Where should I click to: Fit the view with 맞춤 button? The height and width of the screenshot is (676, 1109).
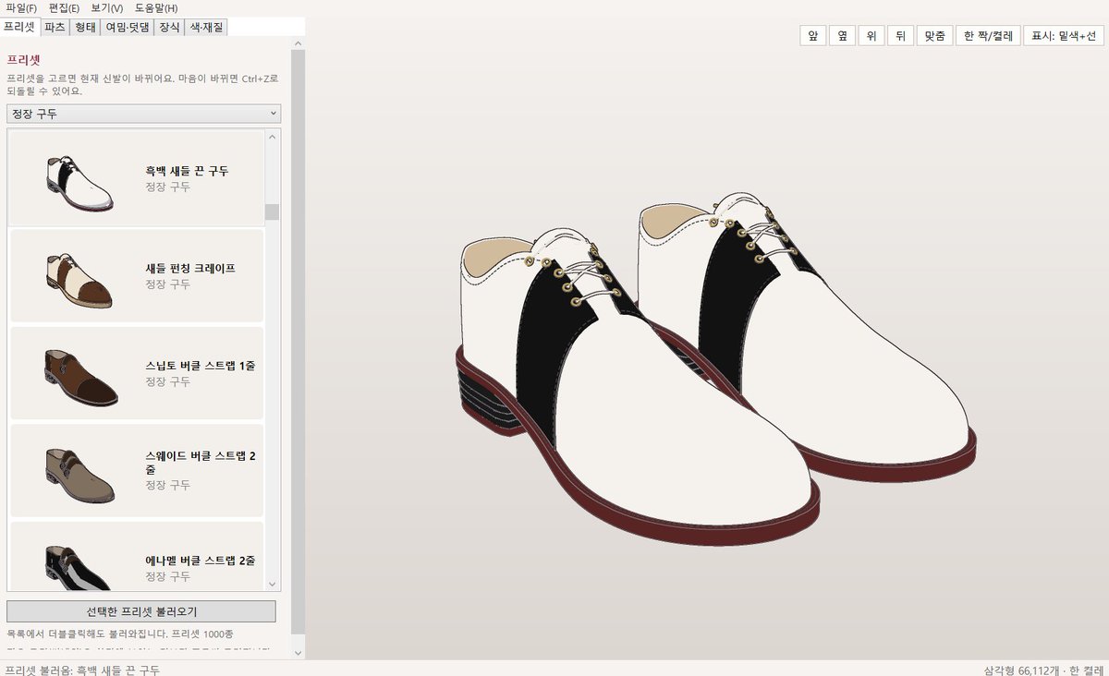(934, 36)
